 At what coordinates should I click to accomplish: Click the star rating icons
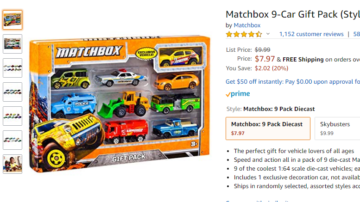coord(244,34)
